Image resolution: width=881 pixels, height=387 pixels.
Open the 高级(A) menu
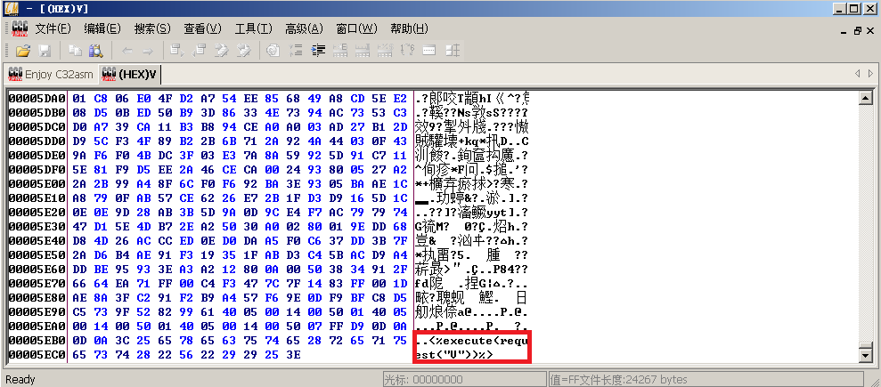point(304,28)
